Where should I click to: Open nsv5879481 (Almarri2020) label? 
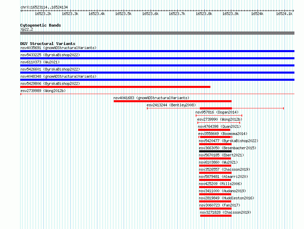223,177
